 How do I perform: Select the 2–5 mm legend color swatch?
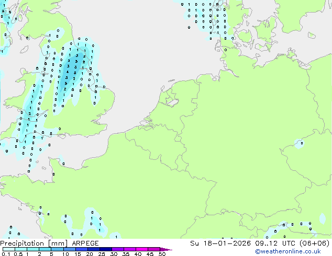click(x=45, y=249)
